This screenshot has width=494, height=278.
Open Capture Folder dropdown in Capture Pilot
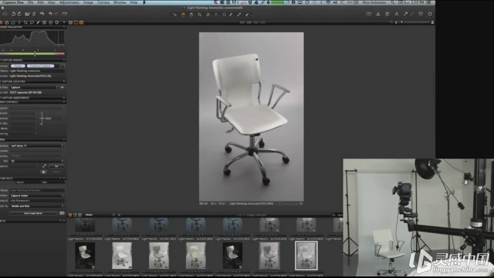37,196
